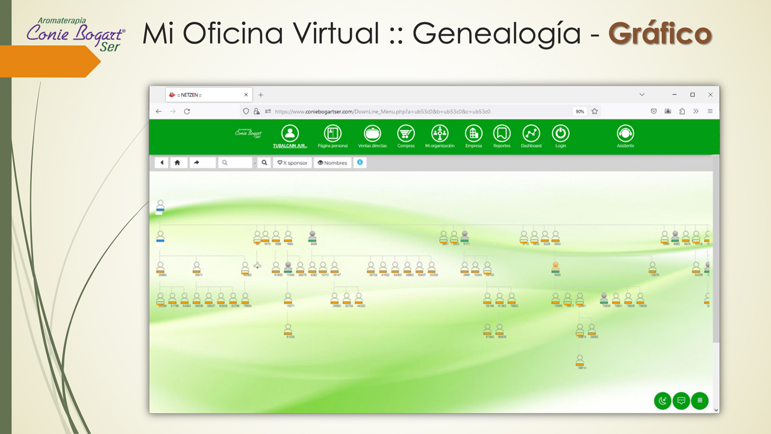Screen dimensions: 771x434
Task: Select the root member node at top
Action: click(x=160, y=207)
